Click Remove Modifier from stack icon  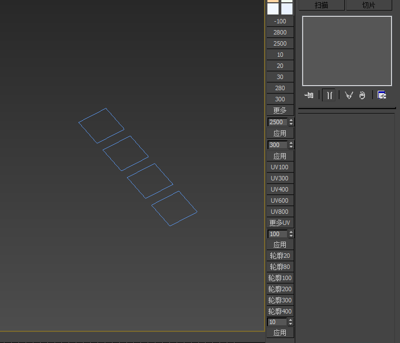[x=362, y=95]
